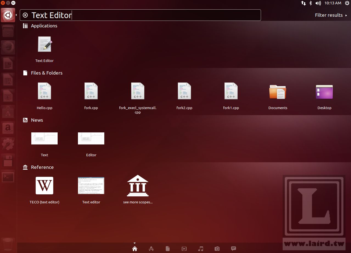Viewport: 351px width, 253px height.
Task: Open the Social messages lens
Action: 234,249
